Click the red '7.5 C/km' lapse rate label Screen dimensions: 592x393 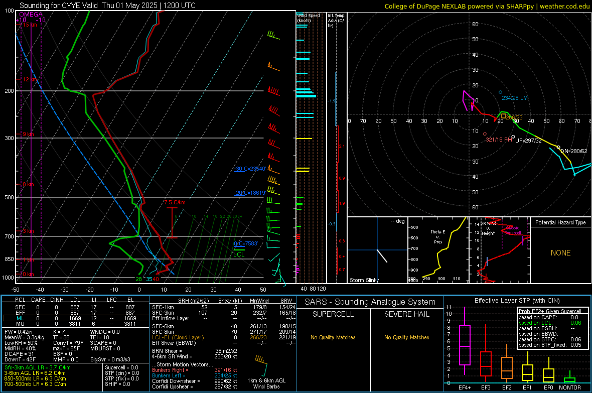click(x=175, y=203)
